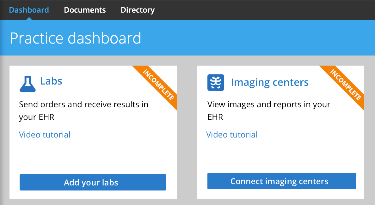Open the Imaging centers Video tutorial link
Image resolution: width=375 pixels, height=205 pixels.
pyautogui.click(x=232, y=135)
